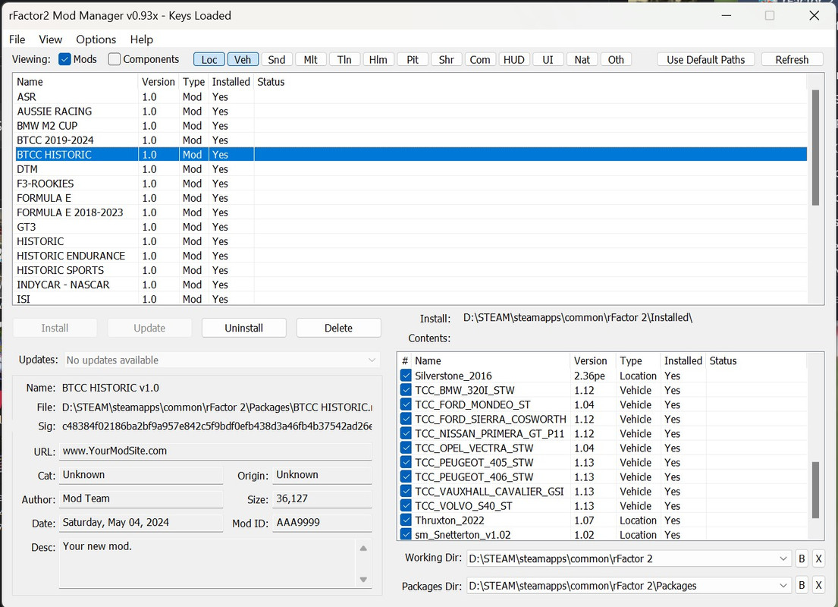Select the HISTORIC ENDURANCE row
This screenshot has width=838, height=607.
412,256
